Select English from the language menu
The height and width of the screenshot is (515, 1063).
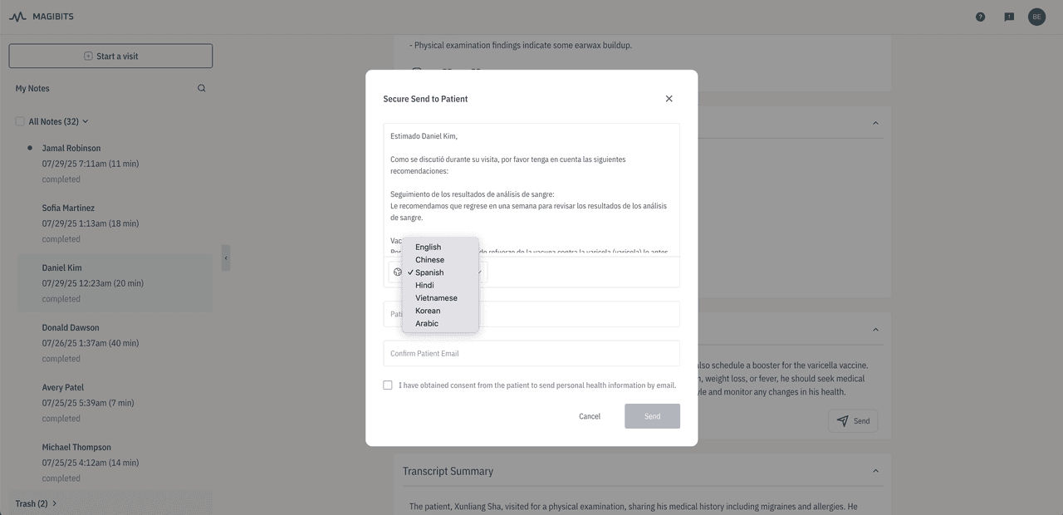tap(428, 247)
